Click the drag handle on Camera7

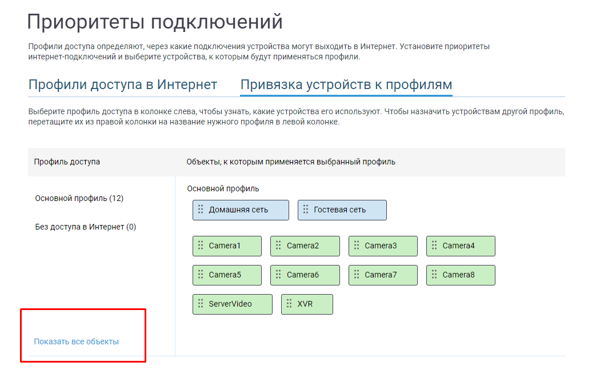coord(357,275)
